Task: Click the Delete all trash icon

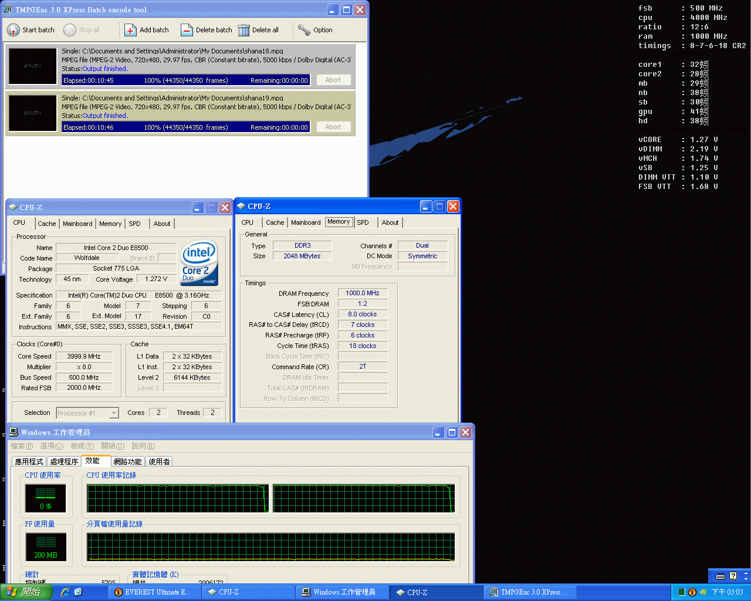Action: [x=244, y=30]
